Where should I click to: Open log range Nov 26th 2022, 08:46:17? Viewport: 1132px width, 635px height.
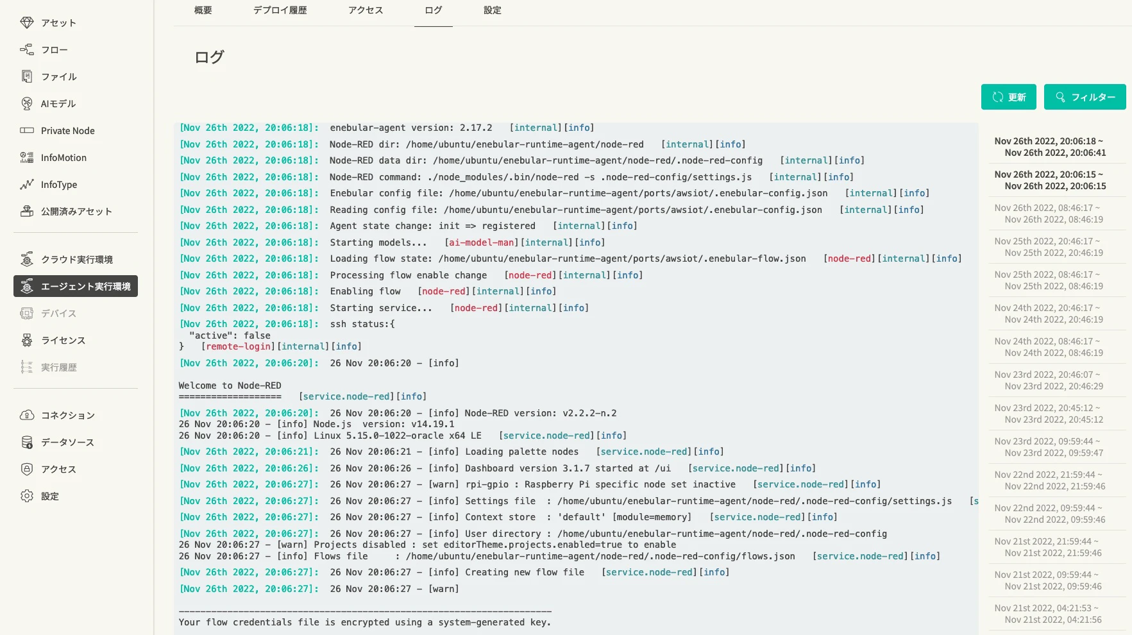(x=1057, y=214)
